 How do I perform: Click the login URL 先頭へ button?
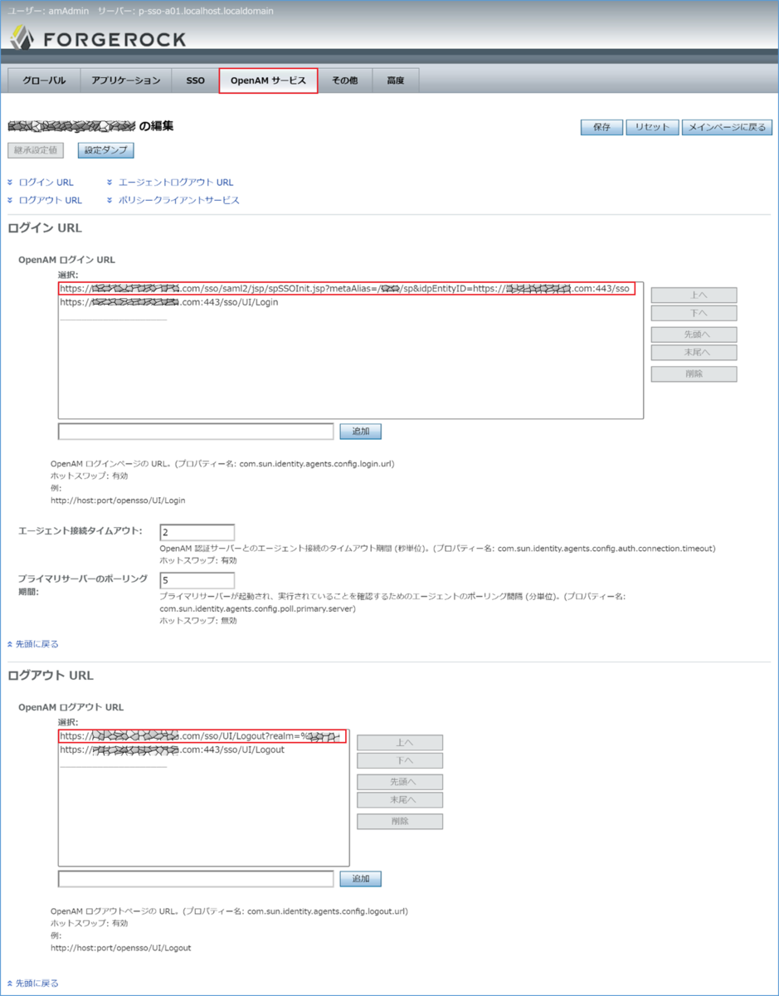coord(694,334)
